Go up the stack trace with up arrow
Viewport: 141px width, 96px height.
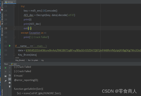pyautogui.click(x=10, y=68)
